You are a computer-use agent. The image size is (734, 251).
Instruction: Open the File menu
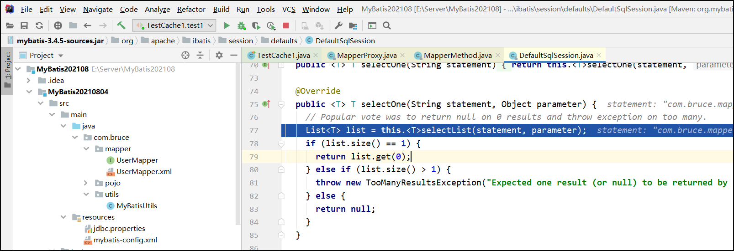(x=26, y=9)
